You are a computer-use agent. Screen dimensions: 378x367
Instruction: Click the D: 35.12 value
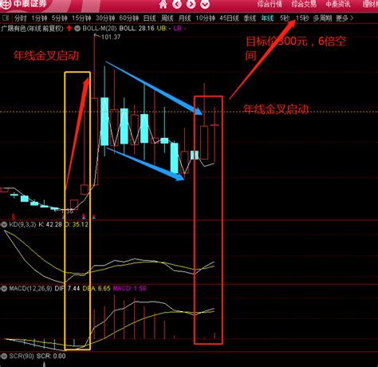(77, 225)
